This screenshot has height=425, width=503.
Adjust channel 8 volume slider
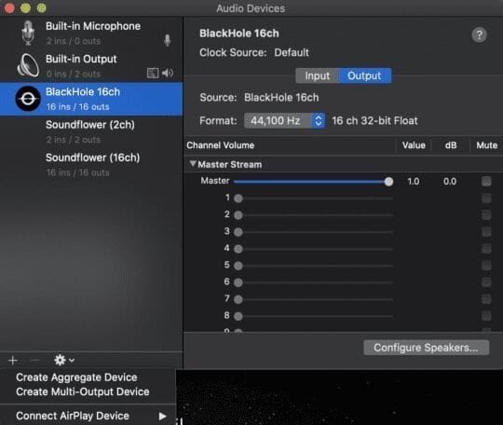click(x=313, y=316)
